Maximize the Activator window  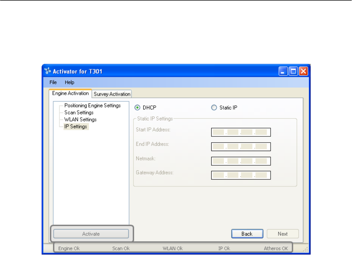coord(293,71)
